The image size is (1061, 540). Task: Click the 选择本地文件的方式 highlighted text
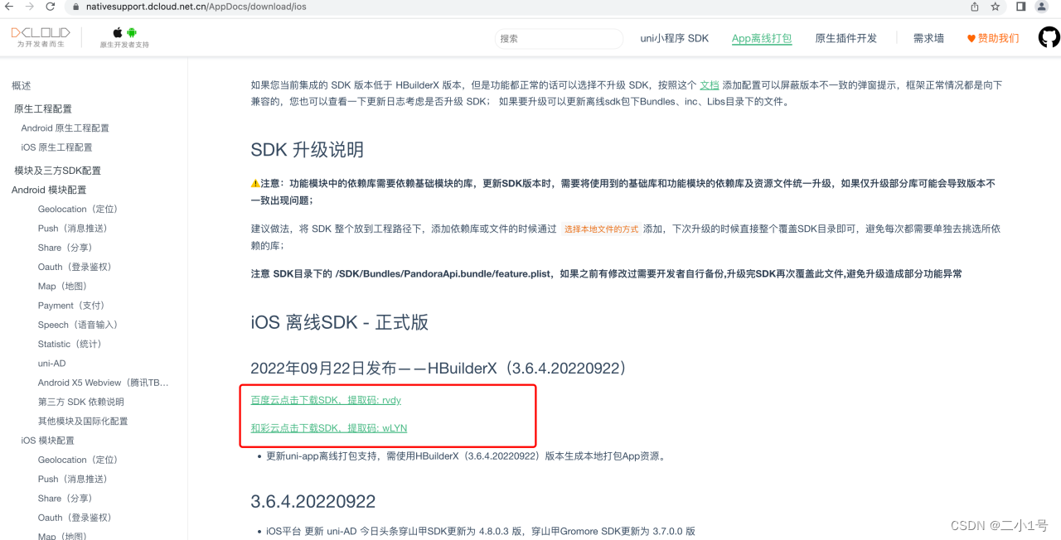pos(601,229)
